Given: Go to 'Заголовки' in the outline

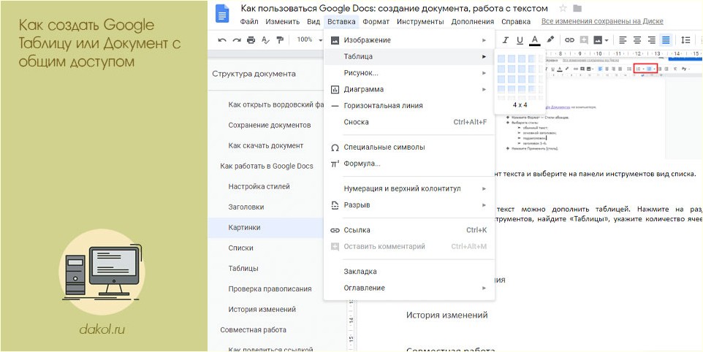Looking at the screenshot, I should tap(246, 207).
